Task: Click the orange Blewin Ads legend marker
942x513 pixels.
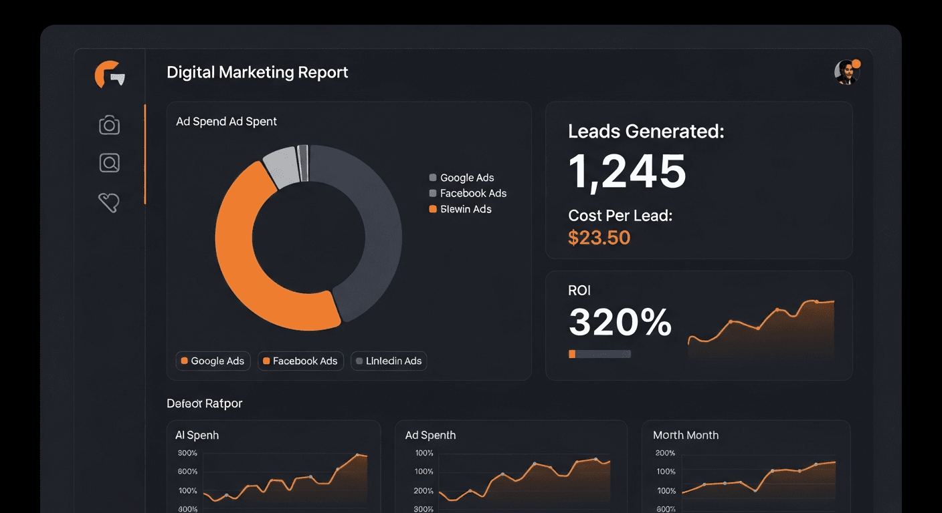Action: 432,209
